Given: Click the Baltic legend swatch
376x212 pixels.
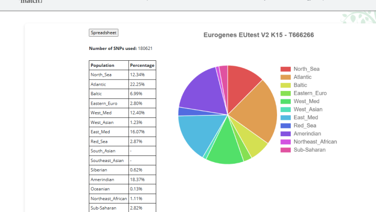Looking at the screenshot, I should [x=286, y=85].
